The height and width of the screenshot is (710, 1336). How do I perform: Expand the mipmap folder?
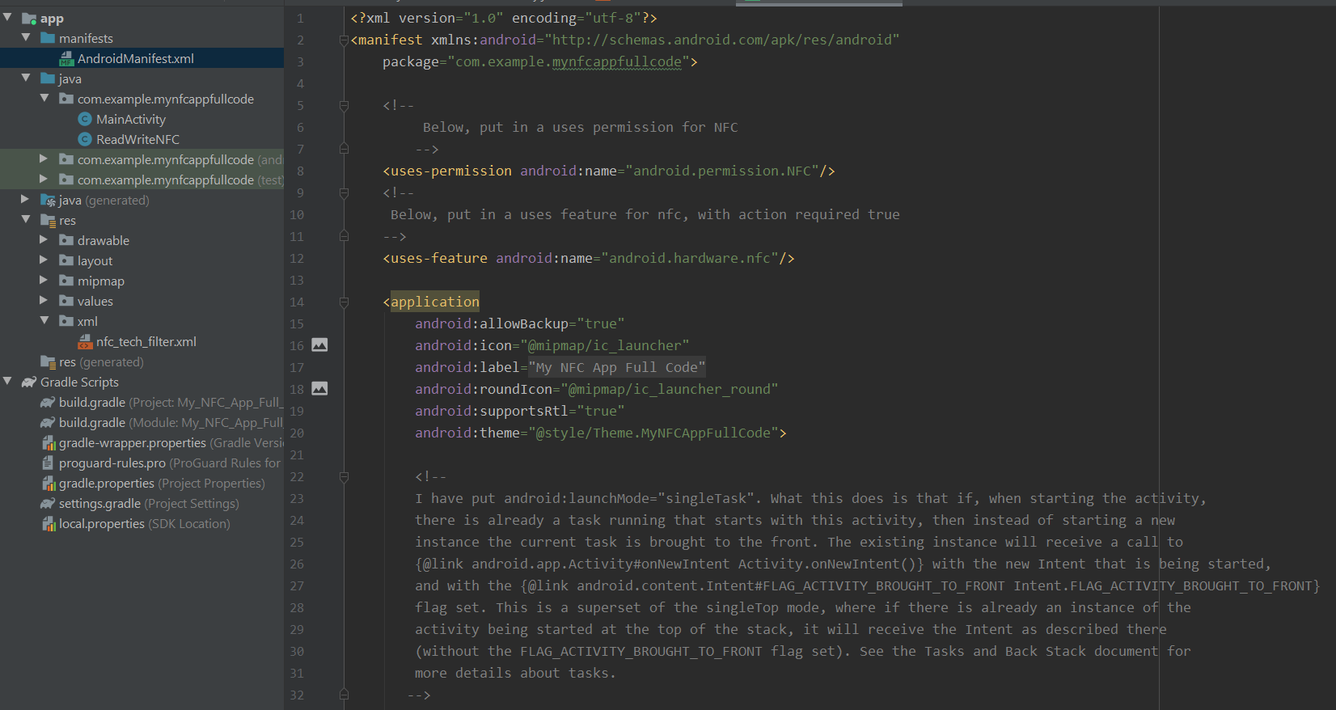(x=44, y=281)
